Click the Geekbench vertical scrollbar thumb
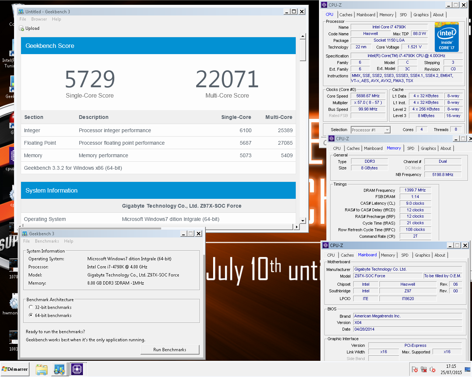The width and height of the screenshot is (472, 377). coord(303,50)
